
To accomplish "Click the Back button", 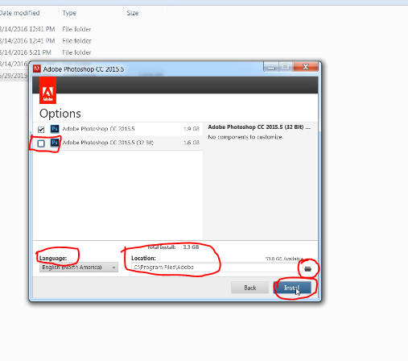I will click(249, 288).
